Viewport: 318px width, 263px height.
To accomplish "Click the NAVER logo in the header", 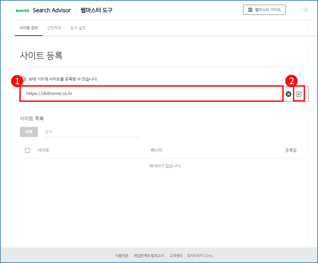I will tap(22, 10).
